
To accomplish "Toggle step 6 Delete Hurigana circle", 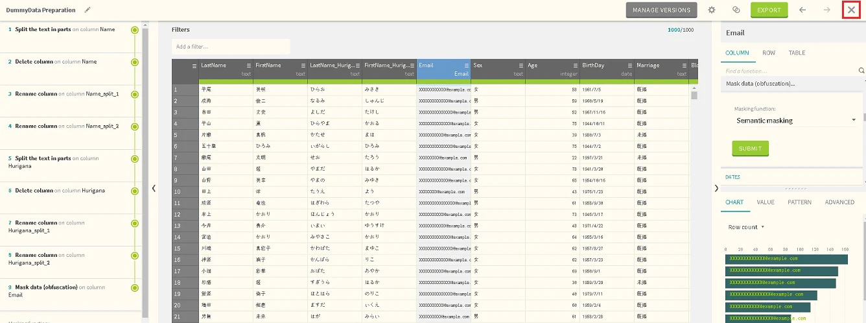I will [x=135, y=191].
